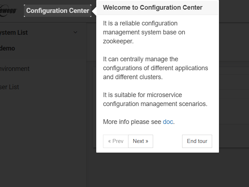Open the doc link in the tour popup
The height and width of the screenshot is (187, 249).
click(x=168, y=122)
